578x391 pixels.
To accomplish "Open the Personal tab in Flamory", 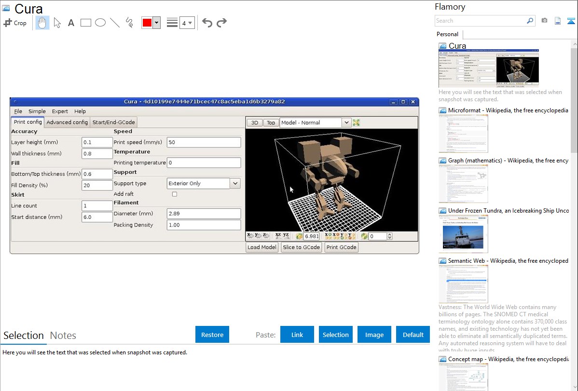I will point(448,34).
